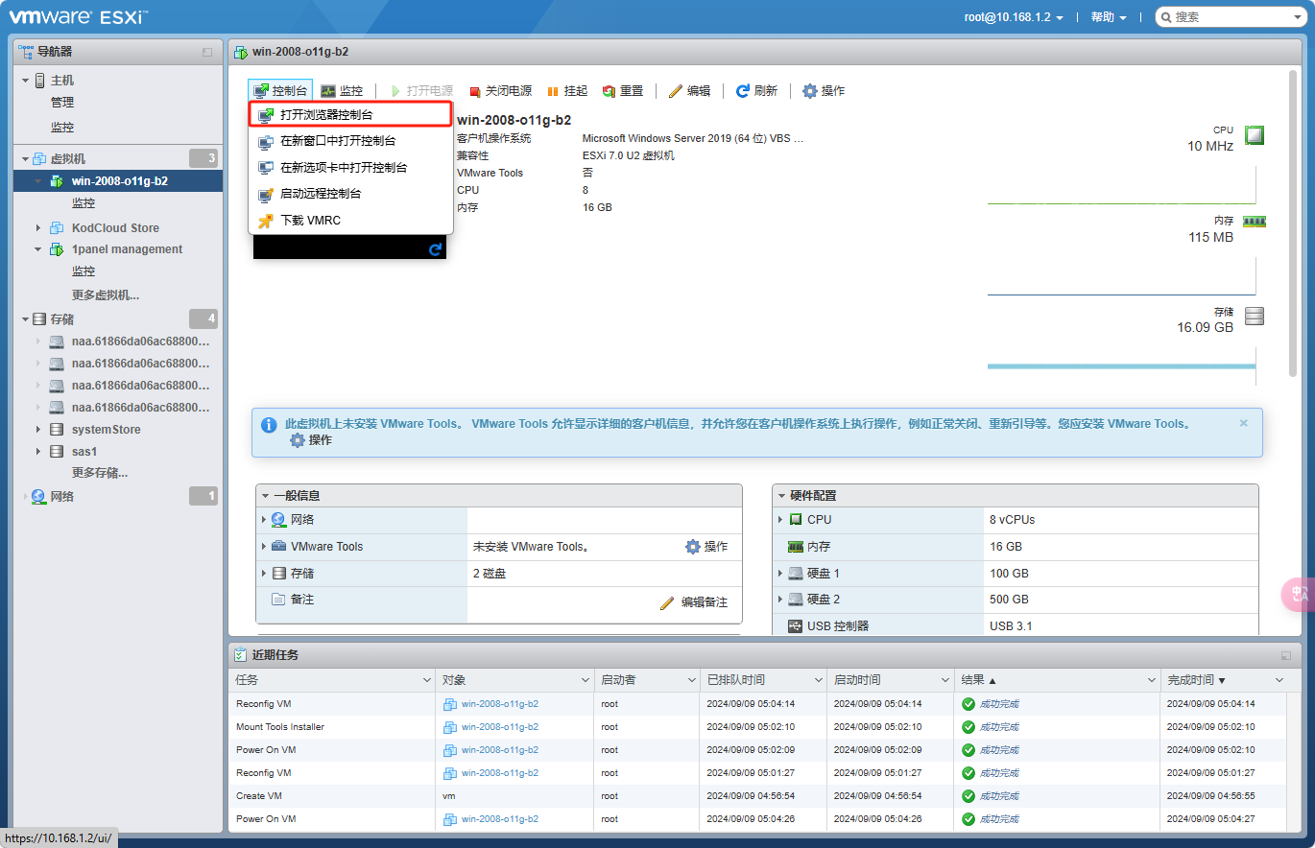Expand the 硬盘 1 hardware row
The image size is (1315, 848).
tap(780, 574)
